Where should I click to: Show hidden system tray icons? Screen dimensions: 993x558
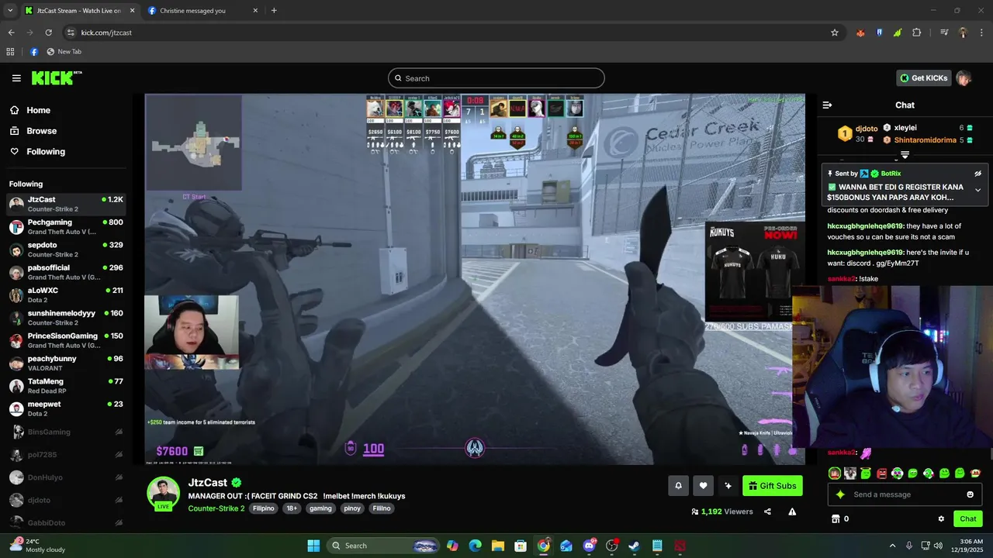point(892,546)
